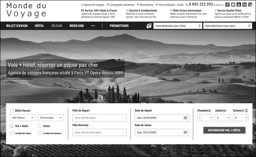Viewport: 256px width, 157px height.
Task: Click the Ville de départ input field
Action: (99, 118)
